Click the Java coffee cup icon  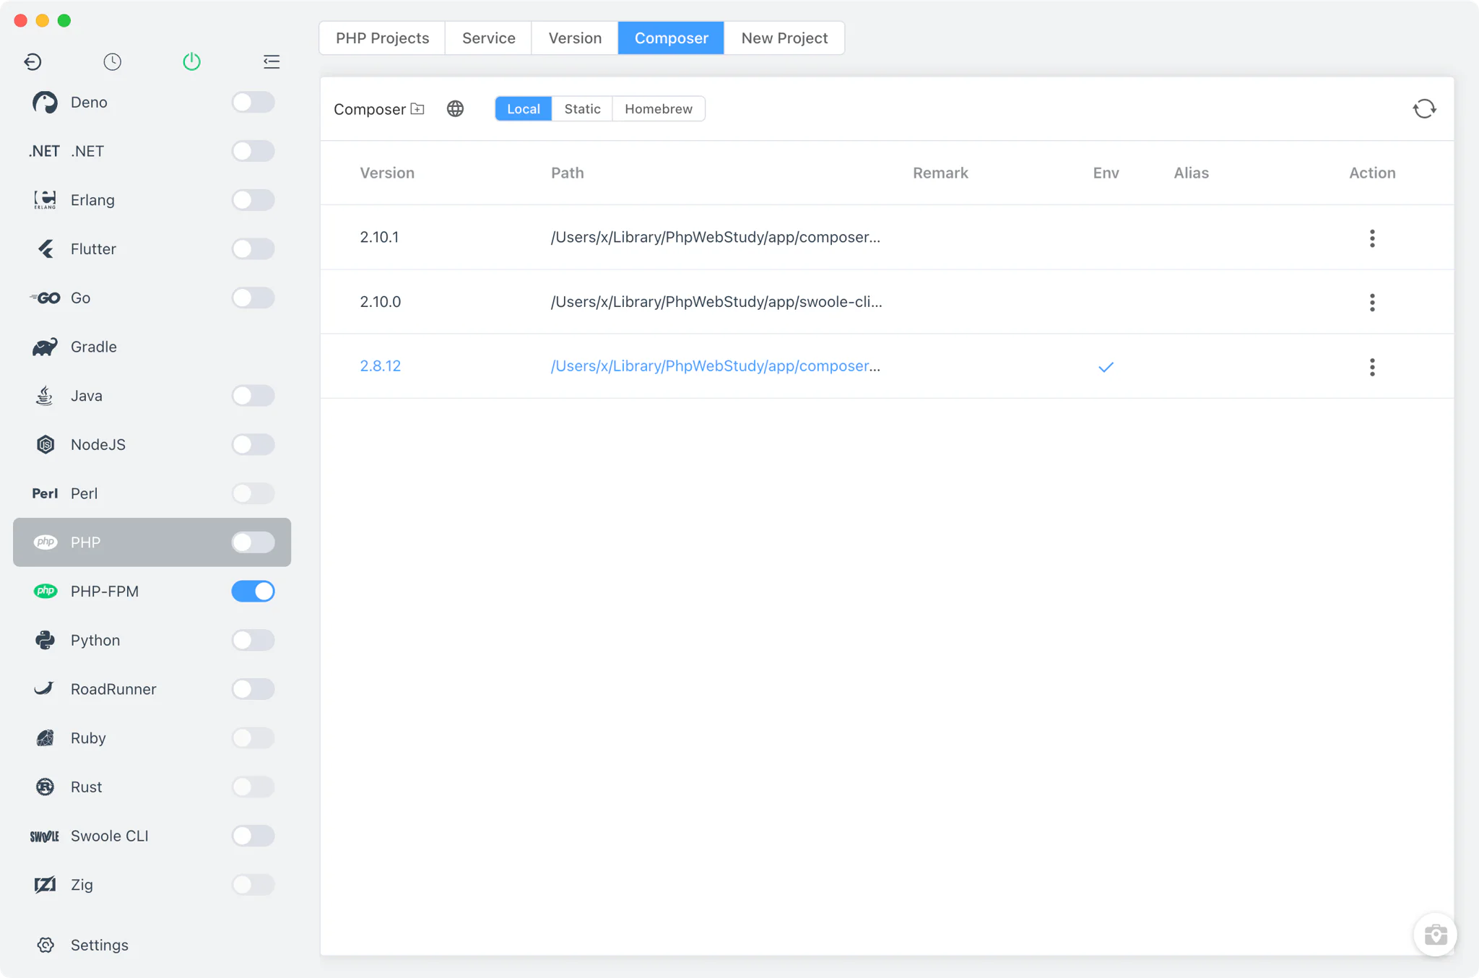click(x=45, y=396)
